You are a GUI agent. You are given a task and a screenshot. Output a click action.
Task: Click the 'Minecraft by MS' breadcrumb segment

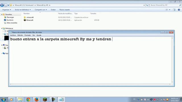coord(42,5)
